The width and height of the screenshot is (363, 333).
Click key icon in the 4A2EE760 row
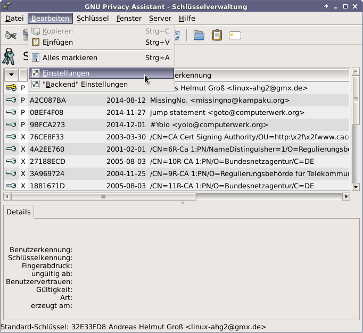point(11,149)
